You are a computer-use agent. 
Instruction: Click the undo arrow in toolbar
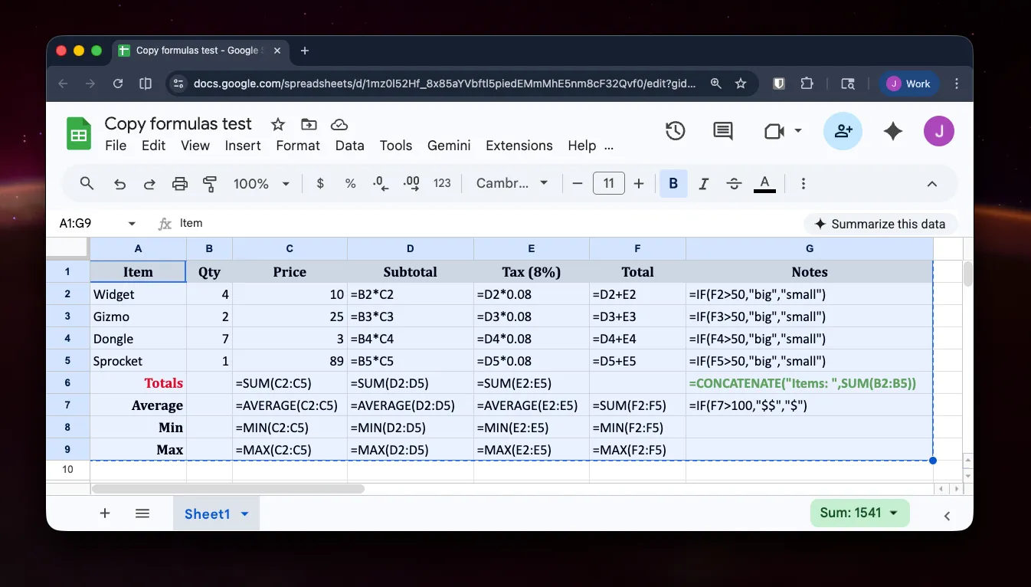pos(119,184)
